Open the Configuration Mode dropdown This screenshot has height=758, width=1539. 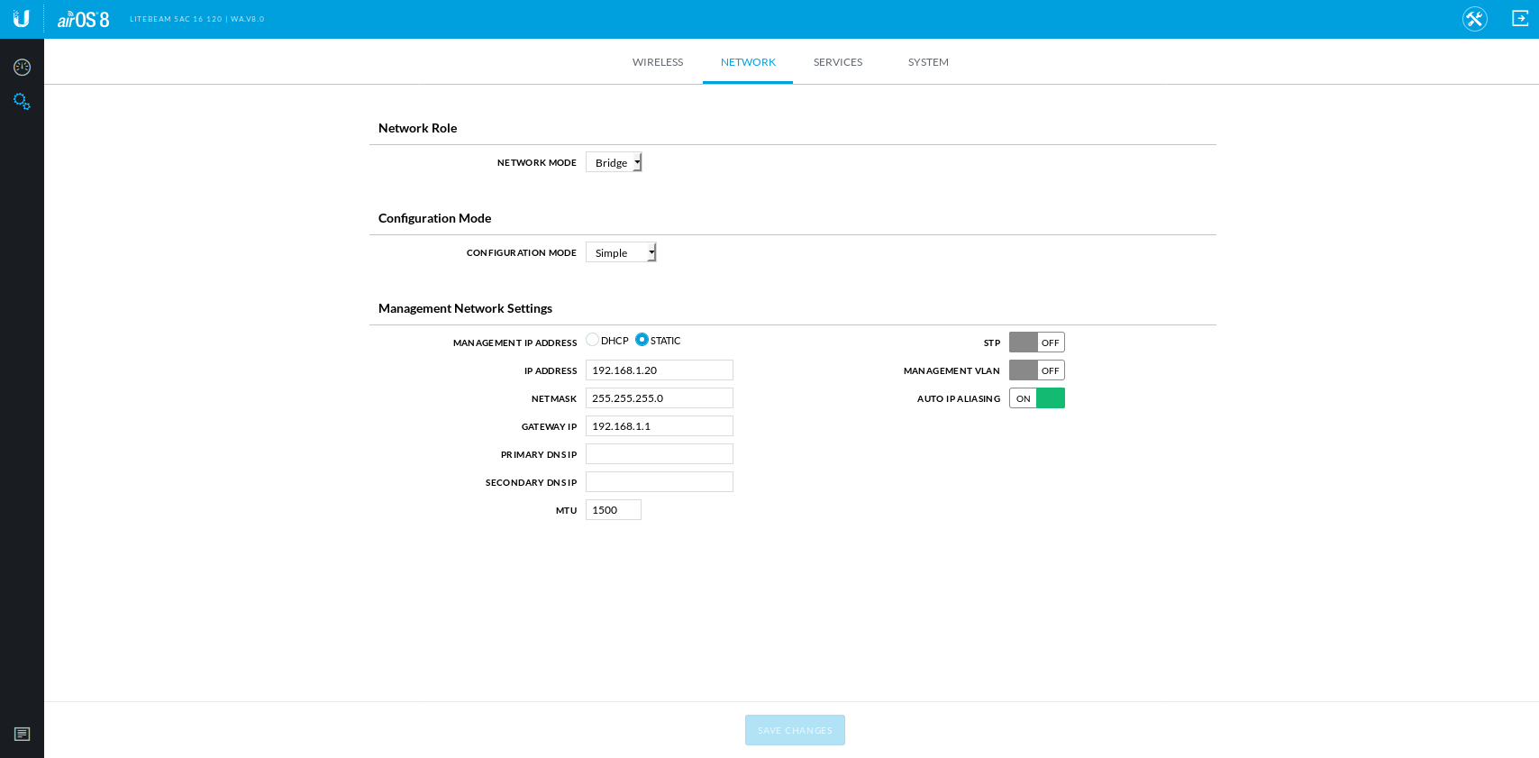[621, 252]
